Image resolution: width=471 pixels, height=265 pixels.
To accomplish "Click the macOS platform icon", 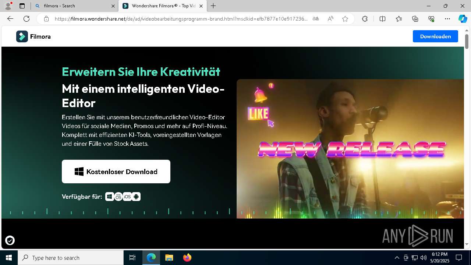I will click(118, 197).
